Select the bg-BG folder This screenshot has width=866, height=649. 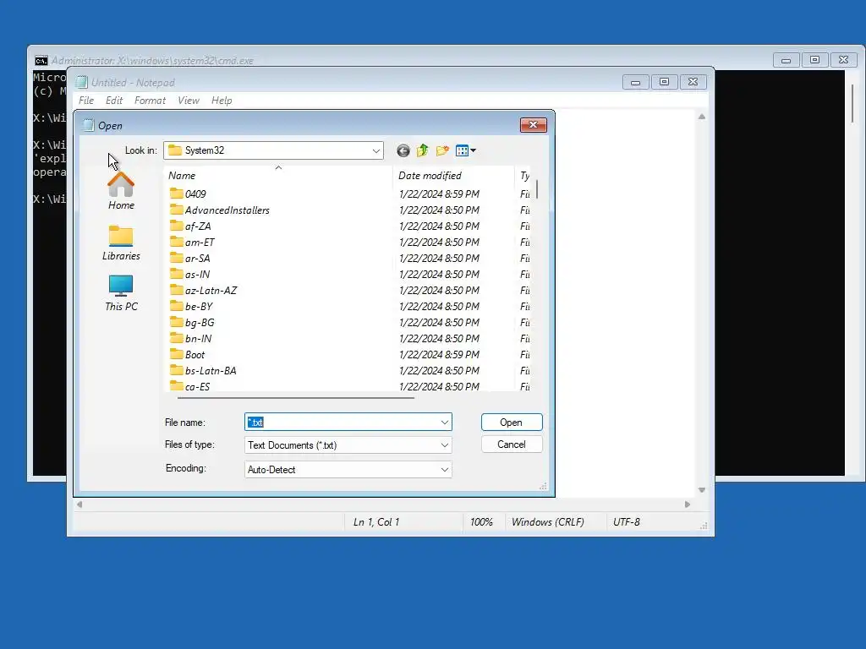pos(192,322)
